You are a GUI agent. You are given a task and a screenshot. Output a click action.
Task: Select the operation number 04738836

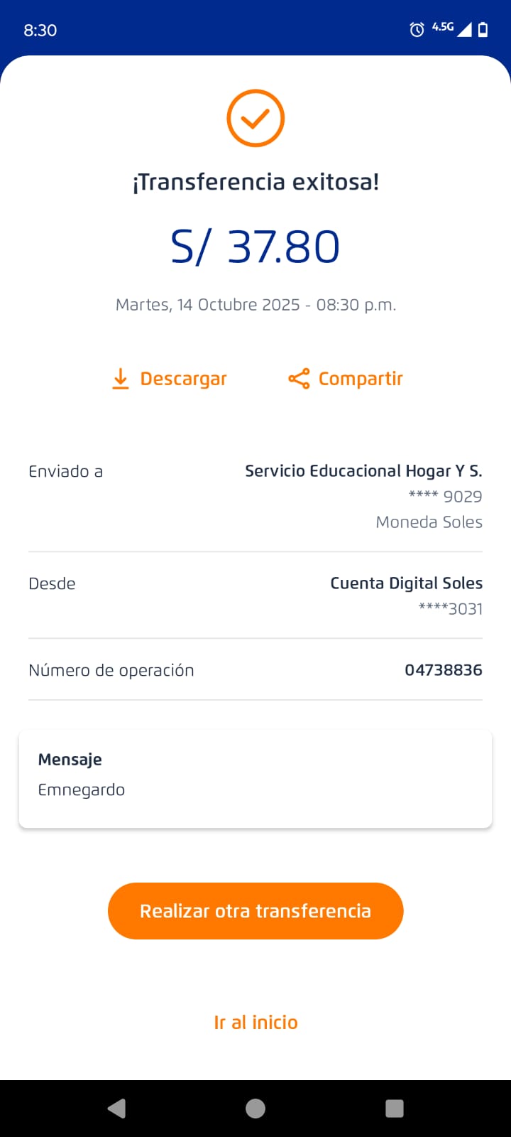point(443,670)
